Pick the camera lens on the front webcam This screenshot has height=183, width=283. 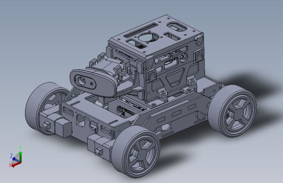click(82, 80)
